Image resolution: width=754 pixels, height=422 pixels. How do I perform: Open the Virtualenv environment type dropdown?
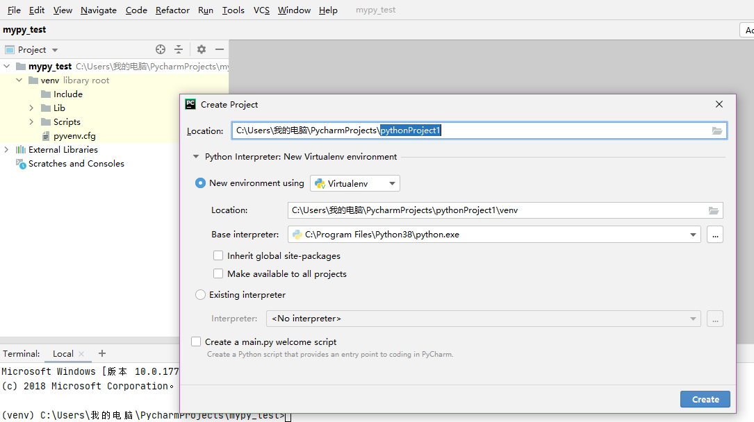(355, 183)
